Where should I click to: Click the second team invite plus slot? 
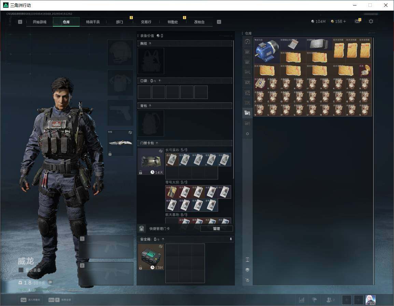[358, 300]
